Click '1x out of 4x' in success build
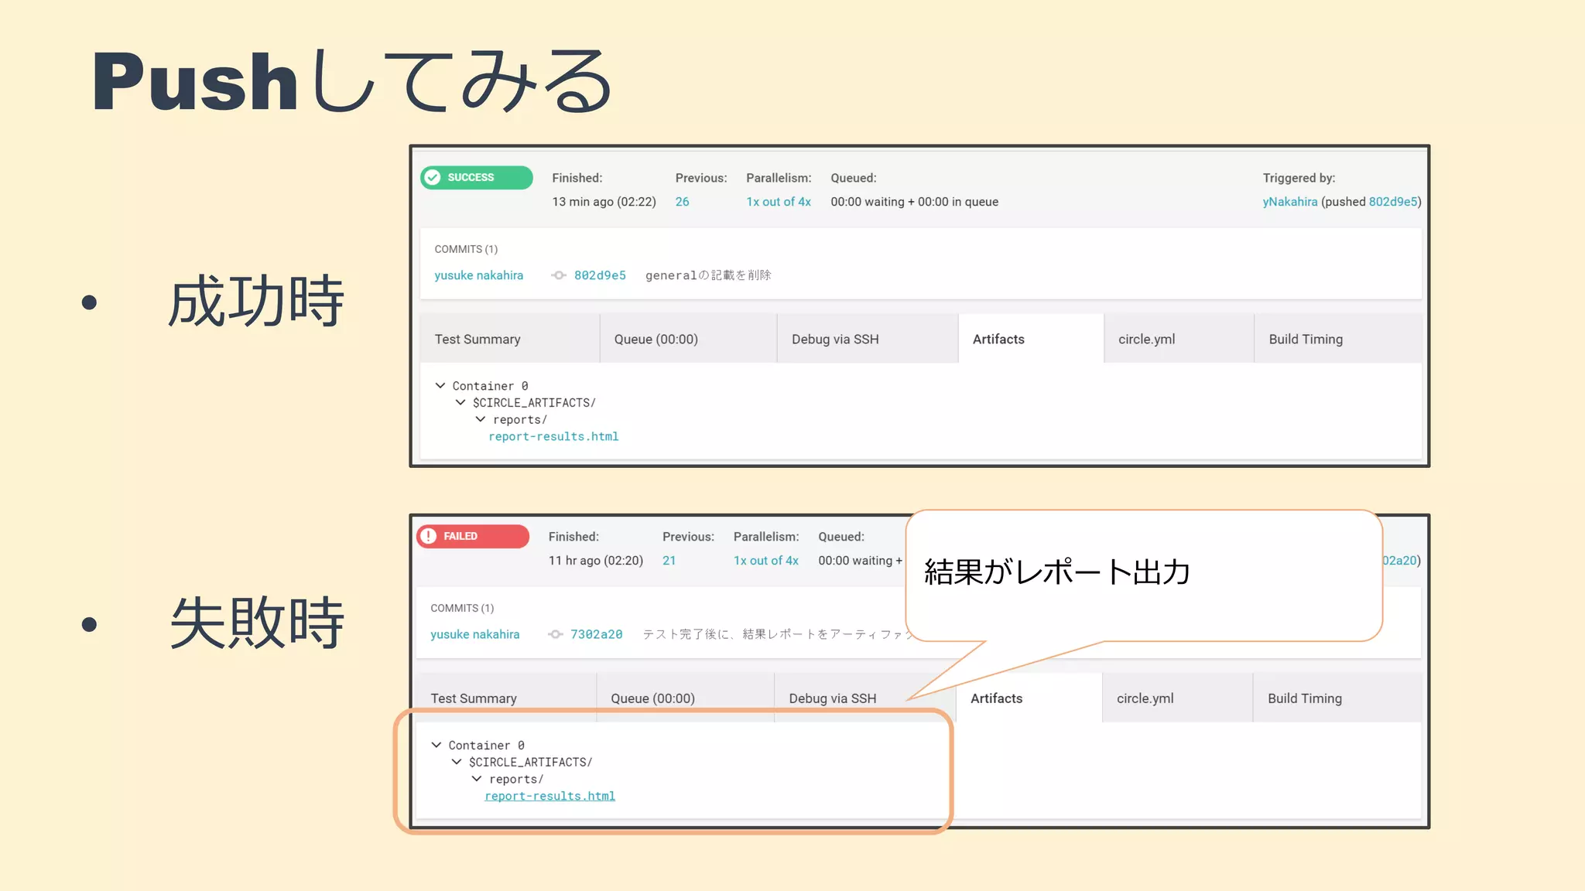Screen dimensions: 1585x891 pyautogui.click(x=779, y=202)
